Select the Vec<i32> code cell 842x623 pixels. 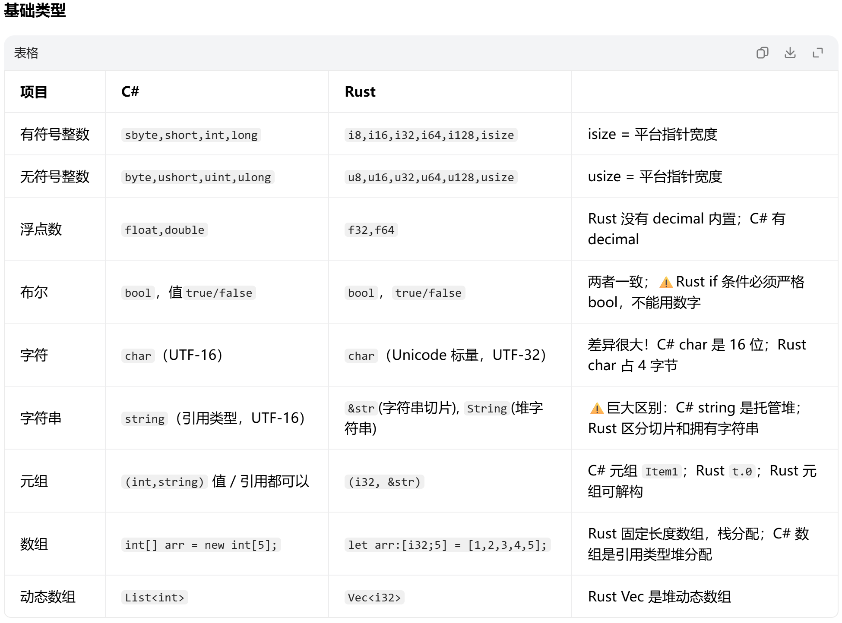[374, 598]
